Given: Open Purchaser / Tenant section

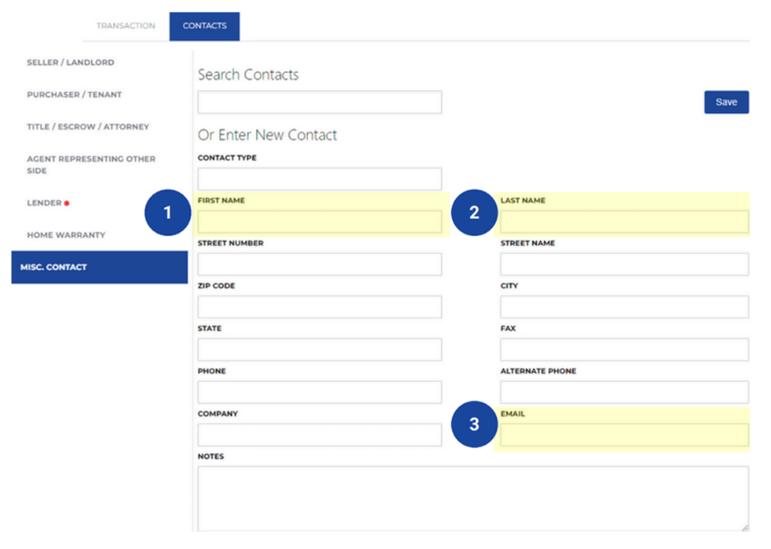Looking at the screenshot, I should pyautogui.click(x=74, y=95).
